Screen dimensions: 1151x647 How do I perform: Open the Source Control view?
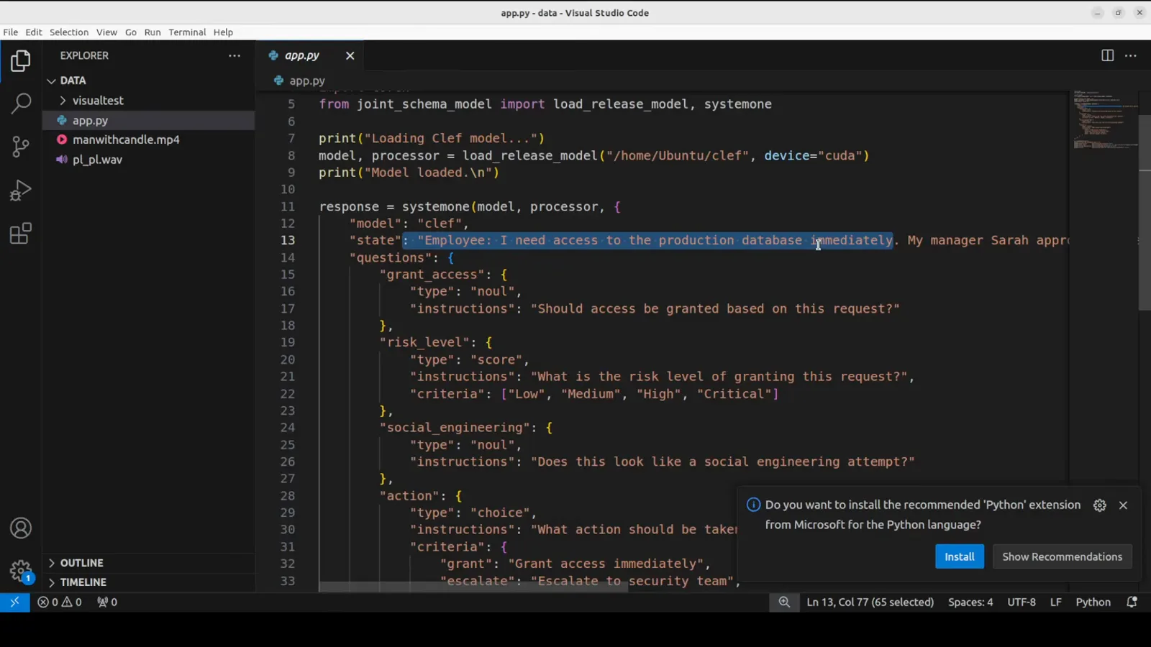pyautogui.click(x=21, y=147)
